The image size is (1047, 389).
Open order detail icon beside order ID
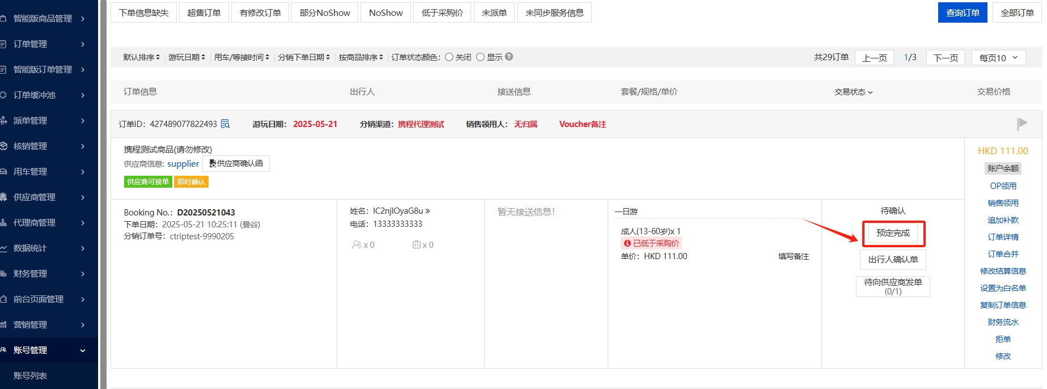tap(225, 124)
